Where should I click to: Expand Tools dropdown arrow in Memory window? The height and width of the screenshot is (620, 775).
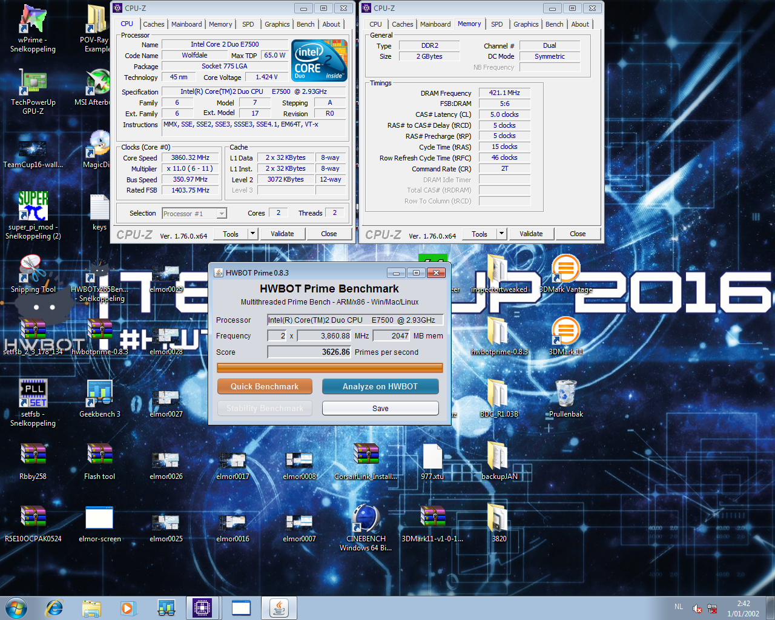tap(502, 234)
